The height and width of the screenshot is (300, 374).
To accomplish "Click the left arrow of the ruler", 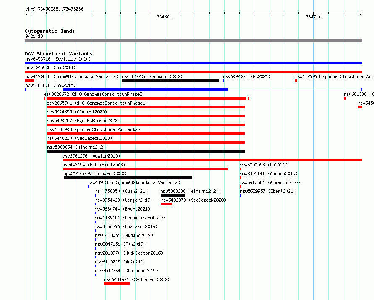I will click(x=26, y=13).
